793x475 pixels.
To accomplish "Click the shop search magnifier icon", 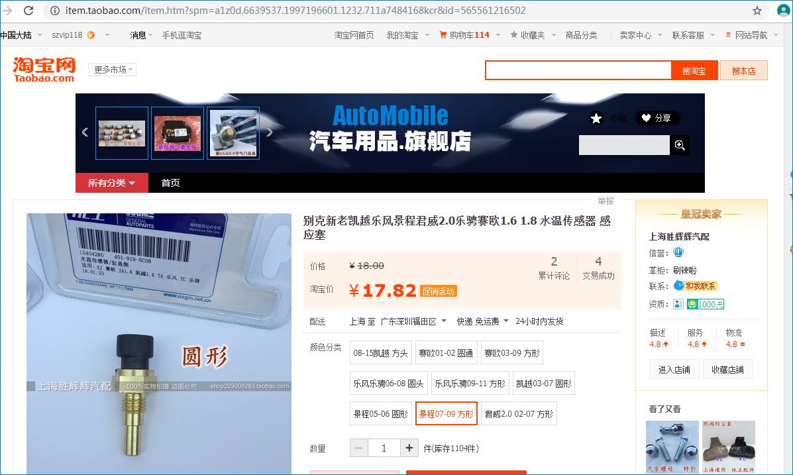I will pos(680,145).
